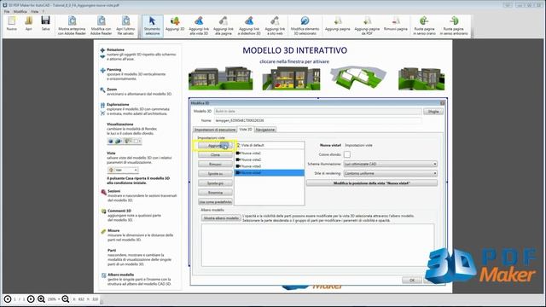Click the albero modello empty list area
The image size is (546, 307).
tap(317, 246)
